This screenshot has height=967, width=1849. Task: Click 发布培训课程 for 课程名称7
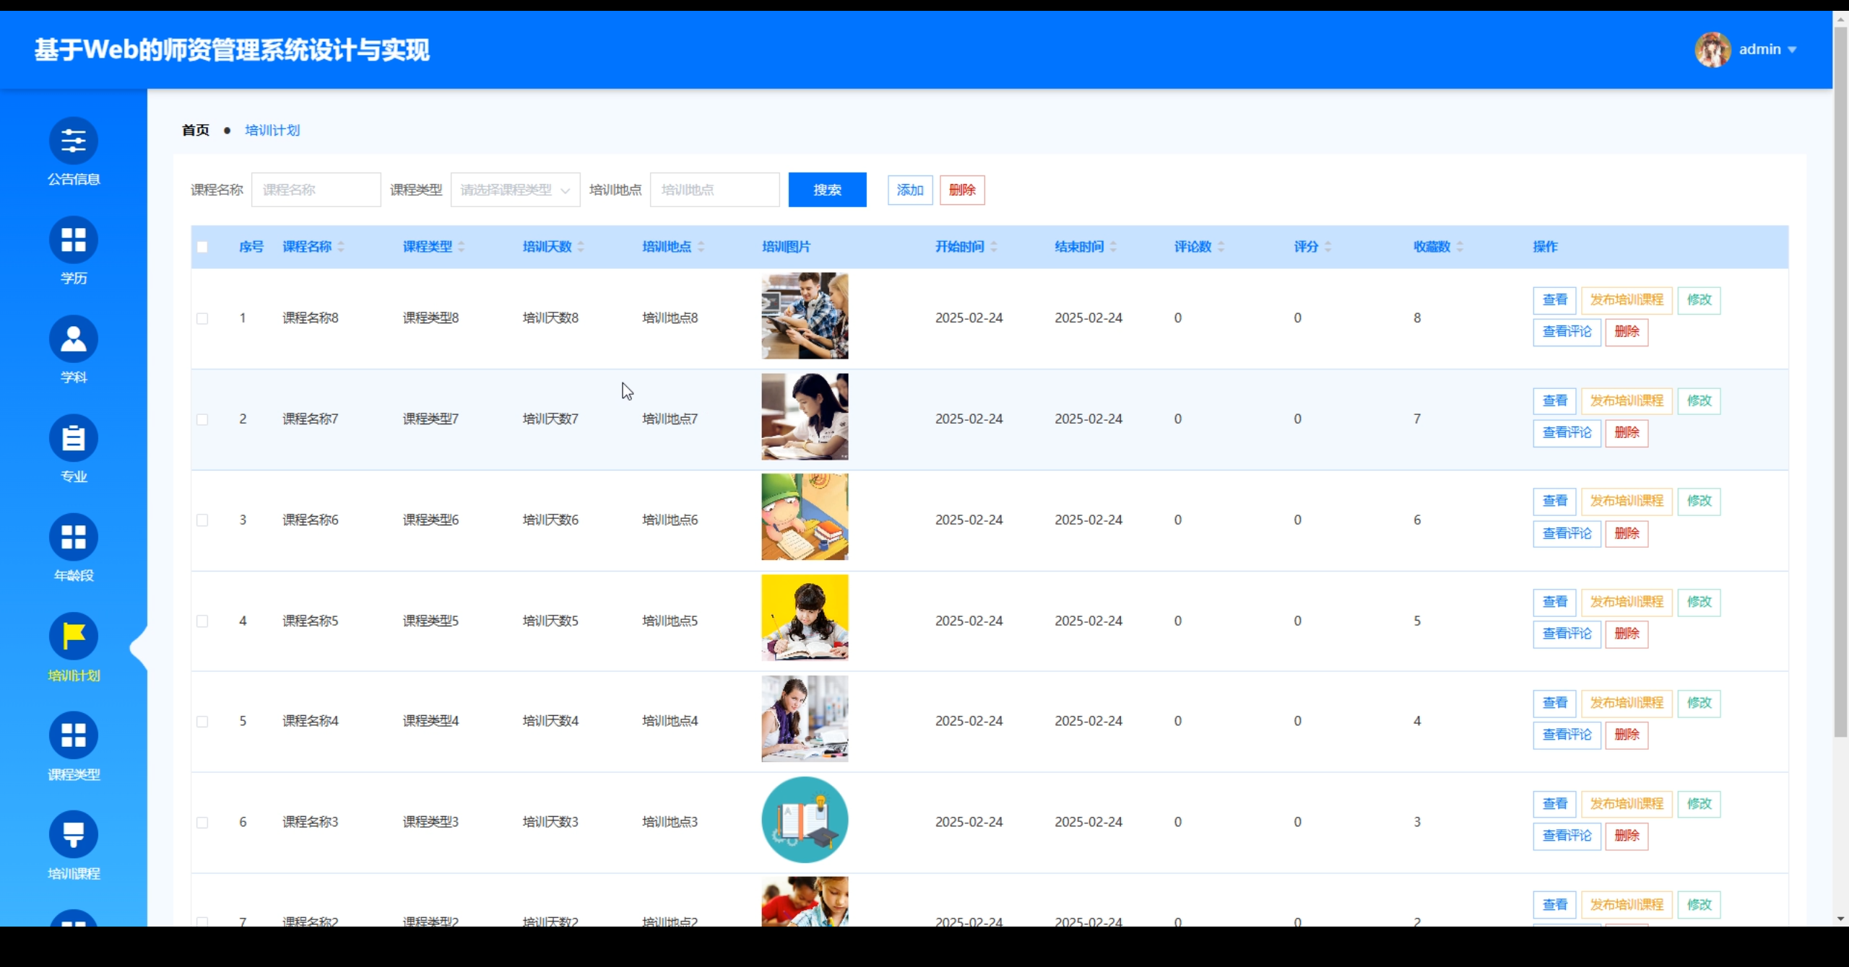point(1627,401)
